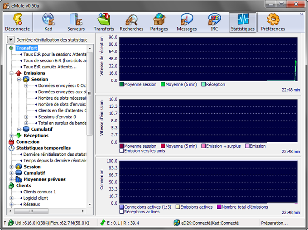Select the Statistiques toolbar button
The width and height of the screenshot is (308, 230).
tap(243, 22)
